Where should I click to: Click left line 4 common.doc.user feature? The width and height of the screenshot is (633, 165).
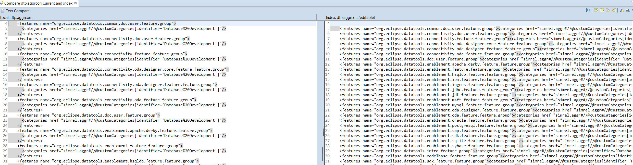coord(96,23)
